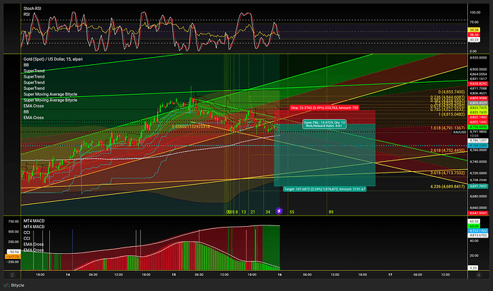Click the 0.6060211329253118 value label on chart
The image size is (493, 291).
pyautogui.click(x=191, y=126)
